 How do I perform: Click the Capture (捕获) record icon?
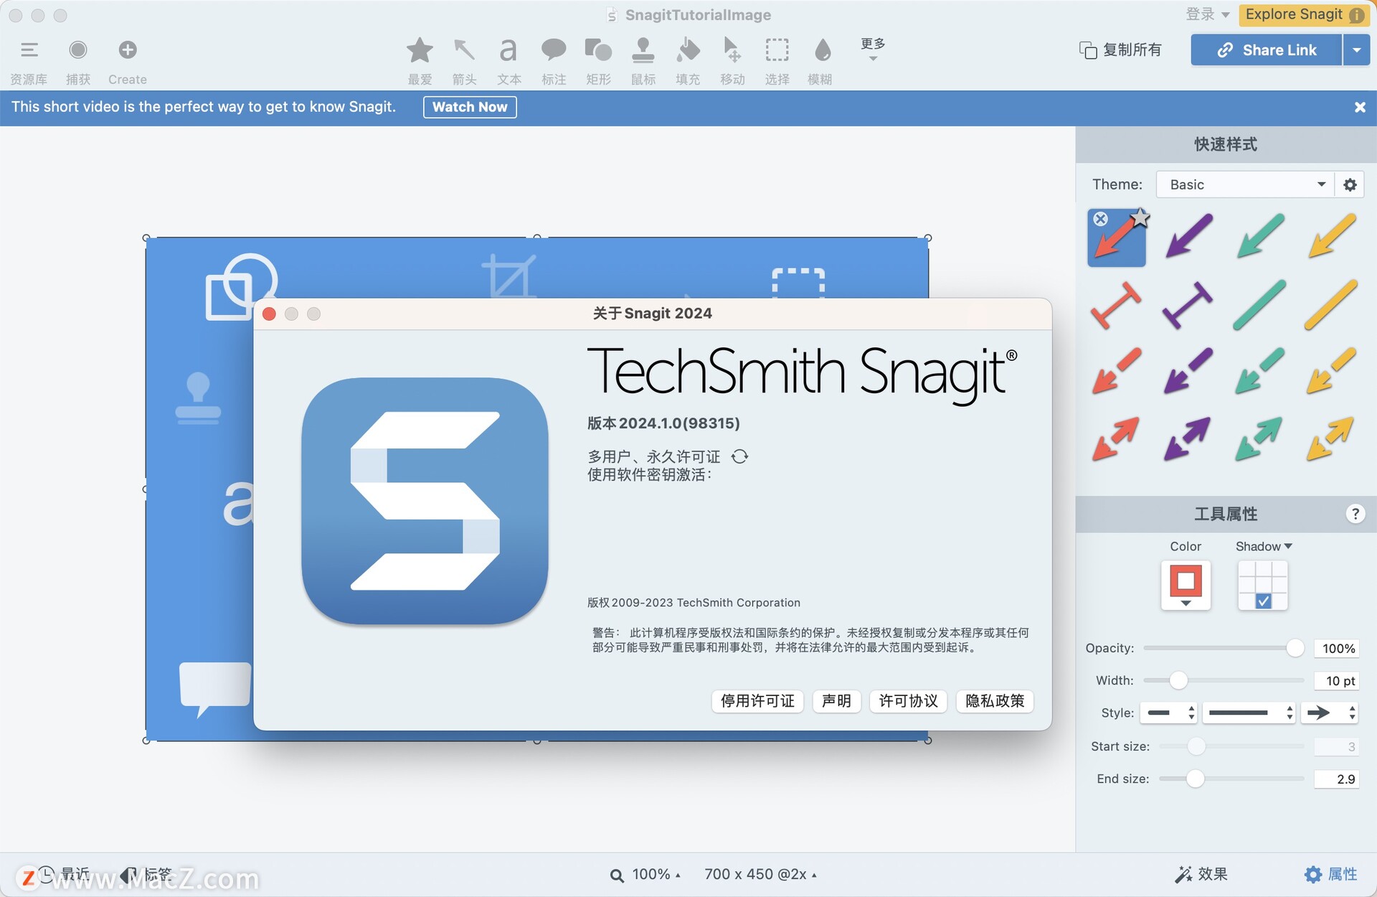[78, 50]
